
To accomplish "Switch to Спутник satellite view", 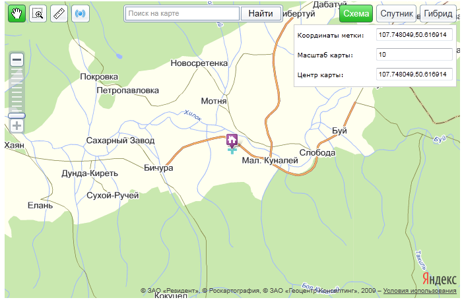I will click(x=396, y=14).
